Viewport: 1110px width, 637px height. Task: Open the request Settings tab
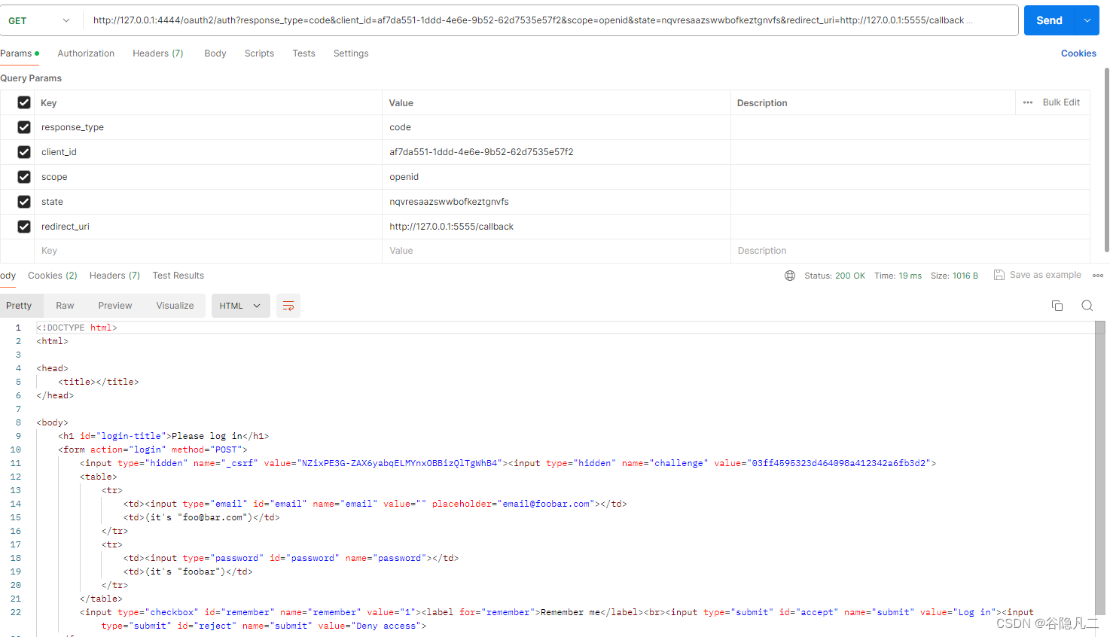pos(351,53)
